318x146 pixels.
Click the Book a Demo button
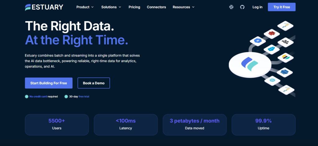pyautogui.click(x=94, y=83)
